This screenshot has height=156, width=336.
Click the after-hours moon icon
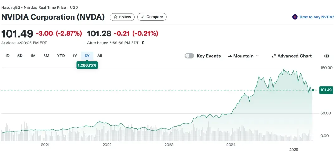pos(143,43)
